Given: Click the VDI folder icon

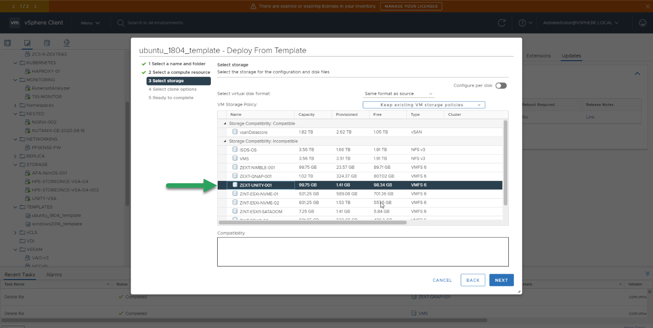Looking at the screenshot, I should pos(22,241).
